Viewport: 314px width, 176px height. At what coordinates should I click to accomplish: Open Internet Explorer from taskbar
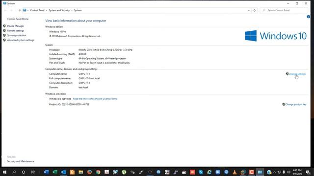coord(209,172)
